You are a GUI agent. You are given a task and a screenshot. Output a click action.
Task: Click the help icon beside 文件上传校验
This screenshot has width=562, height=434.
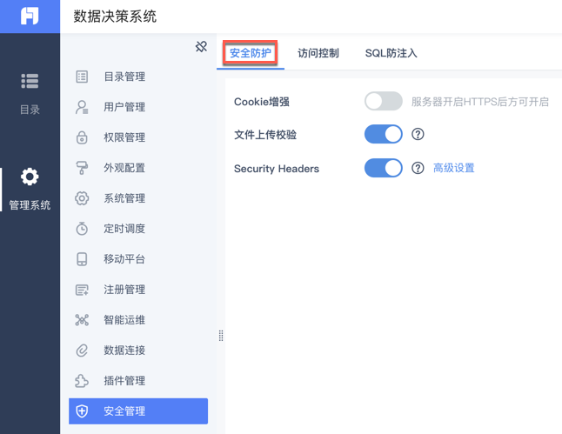(x=418, y=135)
